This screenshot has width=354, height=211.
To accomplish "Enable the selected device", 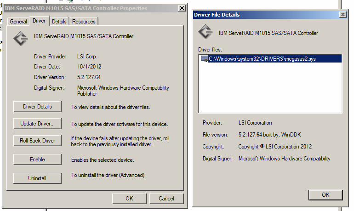I will pos(37,160).
